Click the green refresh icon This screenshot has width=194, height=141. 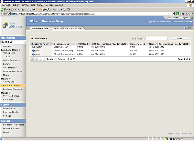coord(189,28)
